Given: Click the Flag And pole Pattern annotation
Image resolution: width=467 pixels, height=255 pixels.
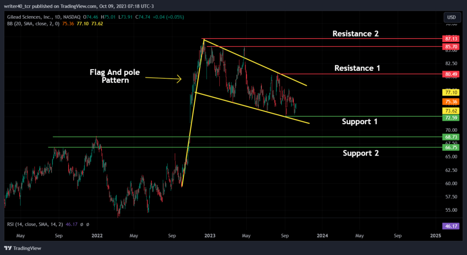Looking at the screenshot, I should (115, 76).
